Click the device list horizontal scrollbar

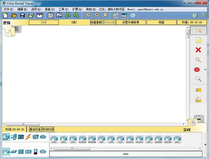[x=72, y=149]
